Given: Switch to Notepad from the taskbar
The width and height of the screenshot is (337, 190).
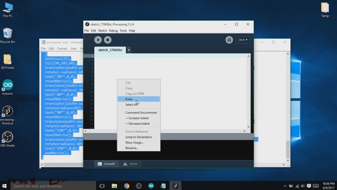Looking at the screenshot, I should [163, 186].
